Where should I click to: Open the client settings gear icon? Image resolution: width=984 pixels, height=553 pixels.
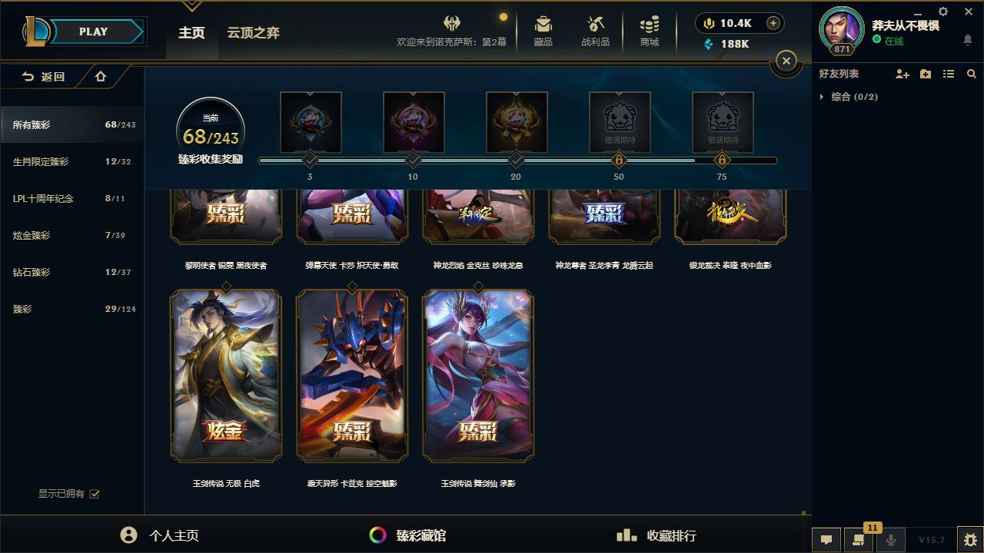click(x=943, y=12)
